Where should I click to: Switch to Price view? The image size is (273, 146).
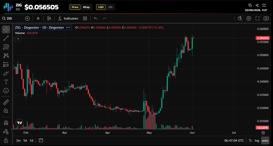tap(75, 7)
